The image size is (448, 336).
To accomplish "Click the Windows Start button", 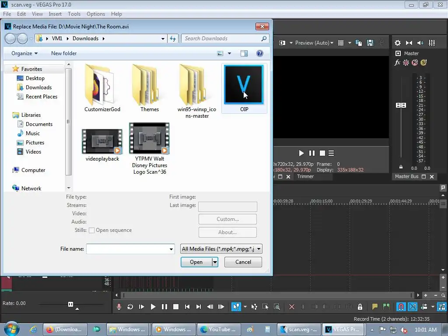I will click(x=11, y=329).
